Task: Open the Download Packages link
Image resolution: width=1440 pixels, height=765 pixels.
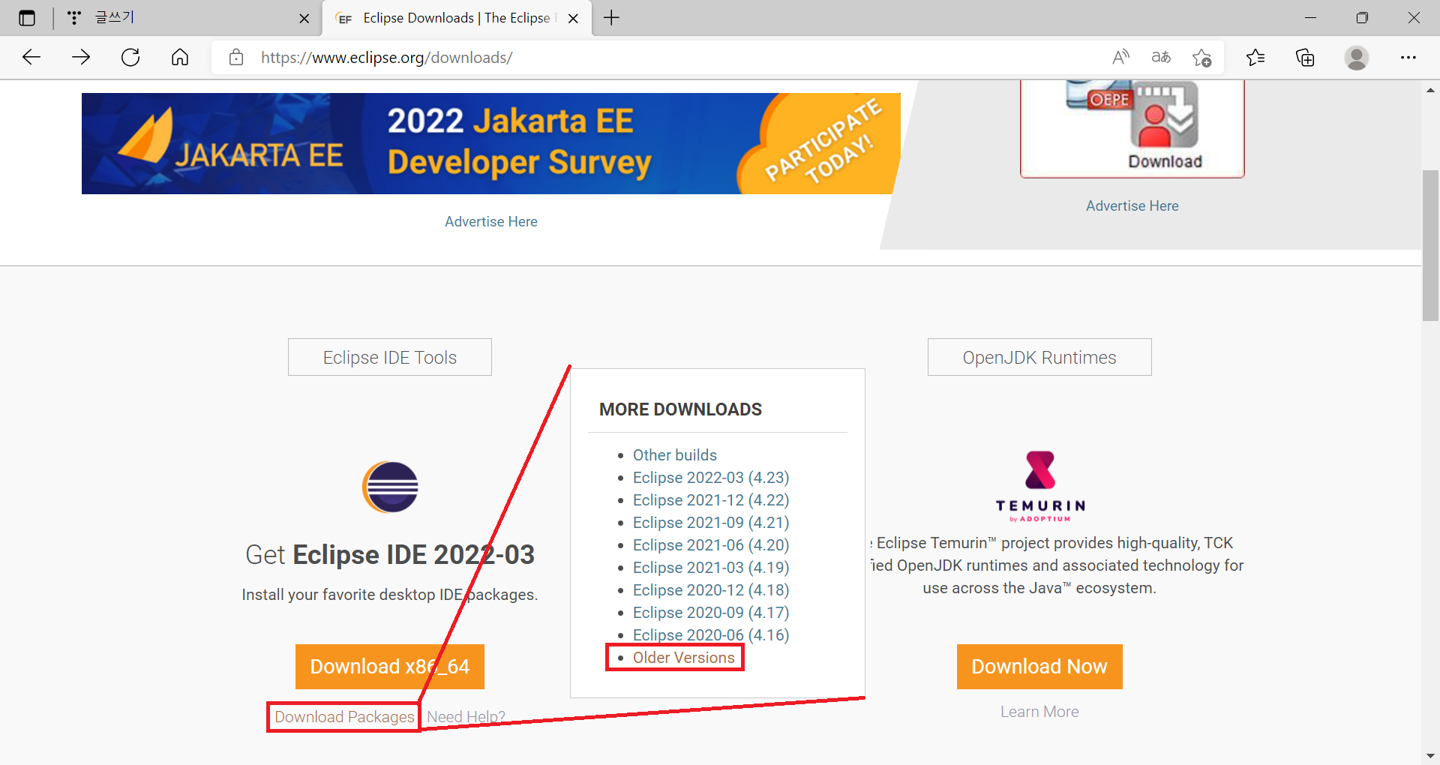Action: [x=344, y=717]
